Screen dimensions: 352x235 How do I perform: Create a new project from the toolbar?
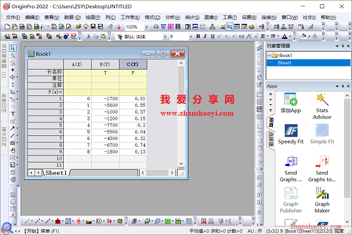point(7,27)
